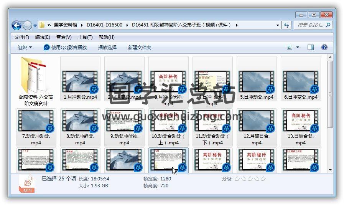
Task: Select the 4.日冲飞伏神.mp4 thumbnail
Action: click(x=212, y=81)
